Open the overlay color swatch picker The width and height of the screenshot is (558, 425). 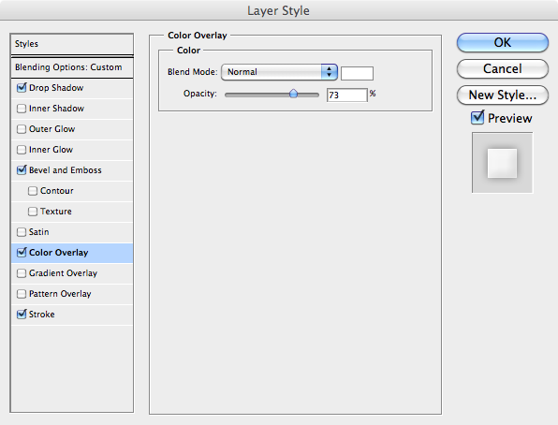[357, 73]
